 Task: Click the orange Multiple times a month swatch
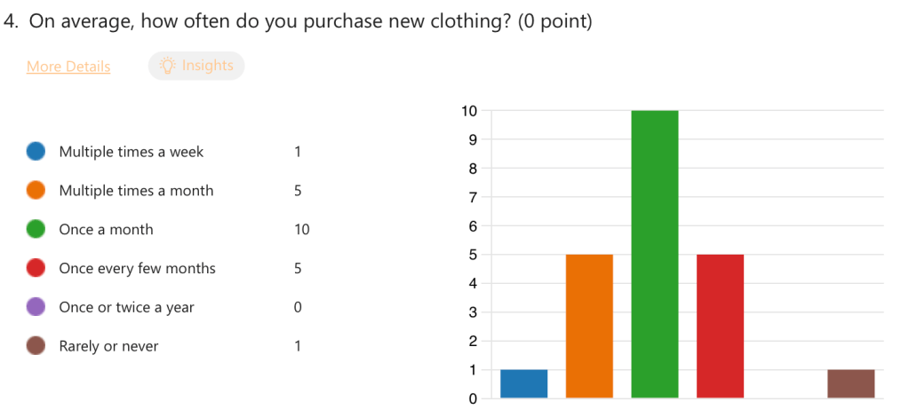coord(36,191)
